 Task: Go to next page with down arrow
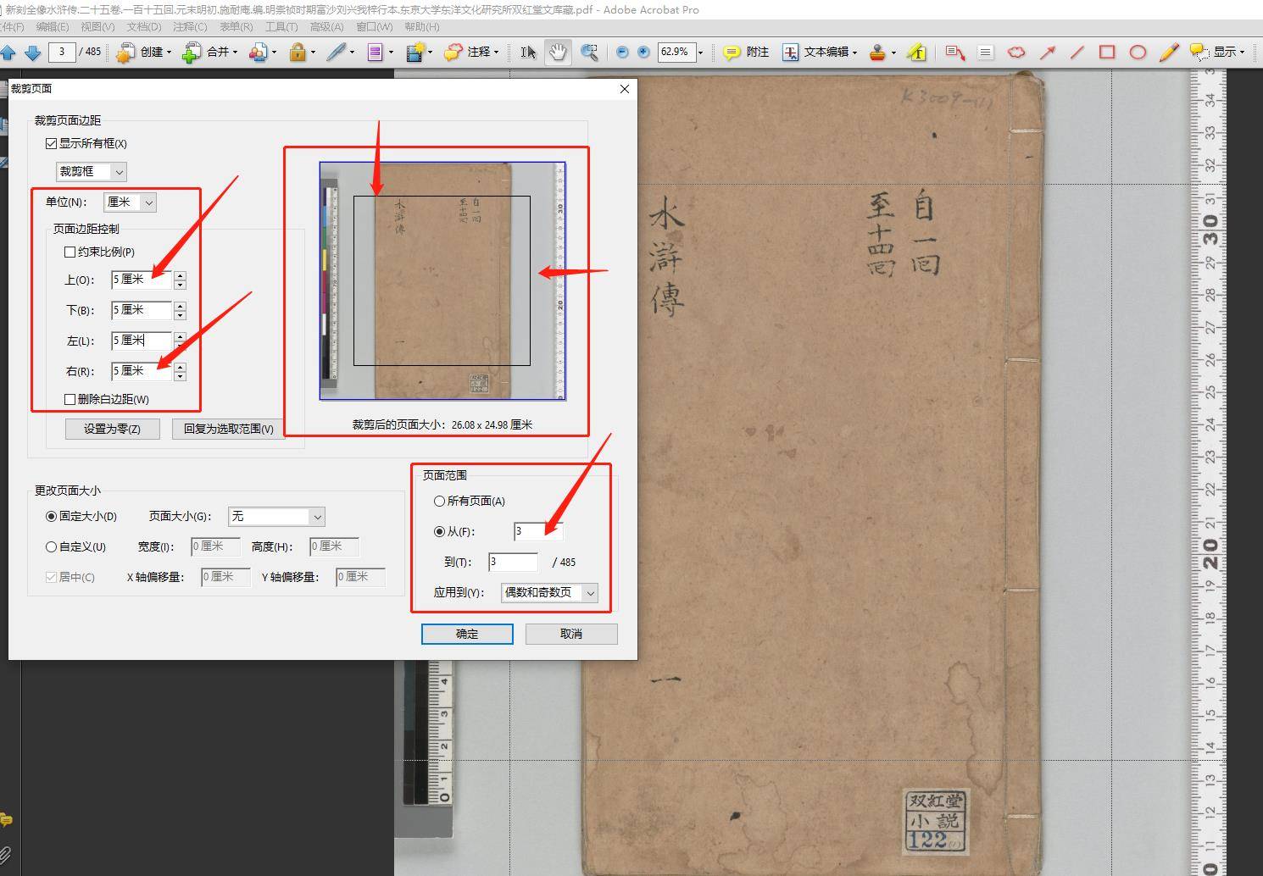(x=33, y=53)
